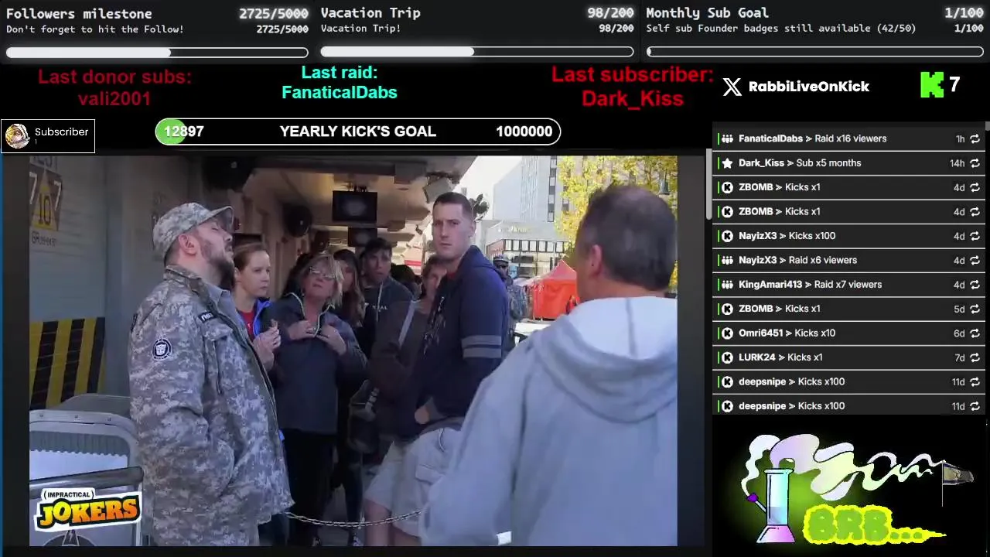The image size is (990, 557).
Task: Replay the KingAmari413 Raid x7 viewers alert
Action: click(975, 285)
